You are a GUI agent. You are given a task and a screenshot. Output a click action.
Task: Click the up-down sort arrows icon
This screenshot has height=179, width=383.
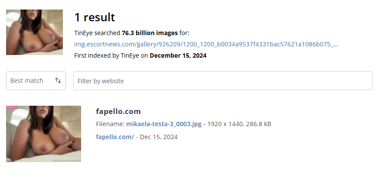[x=58, y=81]
